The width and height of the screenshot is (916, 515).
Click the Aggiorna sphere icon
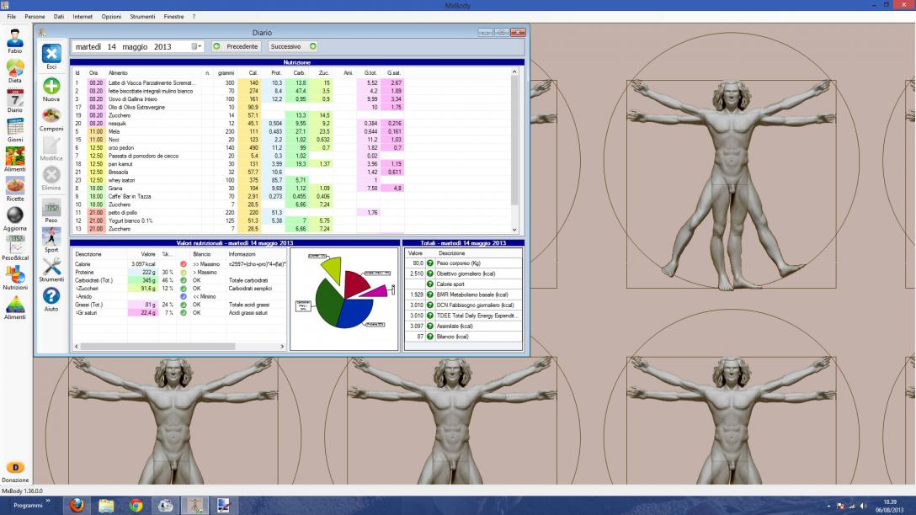(x=15, y=215)
